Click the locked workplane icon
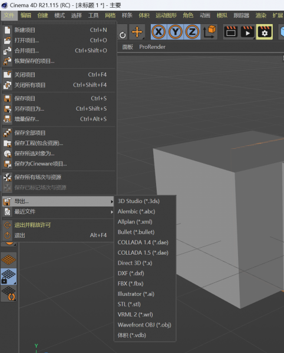 point(9,277)
